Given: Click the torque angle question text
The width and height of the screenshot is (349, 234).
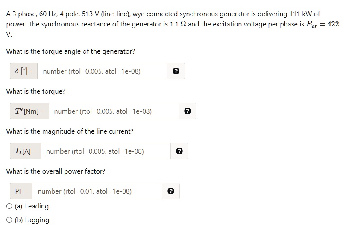Looking at the screenshot, I should [x=70, y=51].
